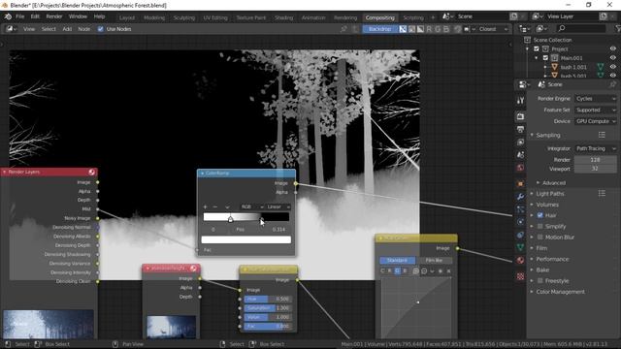This screenshot has width=621, height=349.
Task: Toggle the Backdrop button
Action: click(x=379, y=29)
